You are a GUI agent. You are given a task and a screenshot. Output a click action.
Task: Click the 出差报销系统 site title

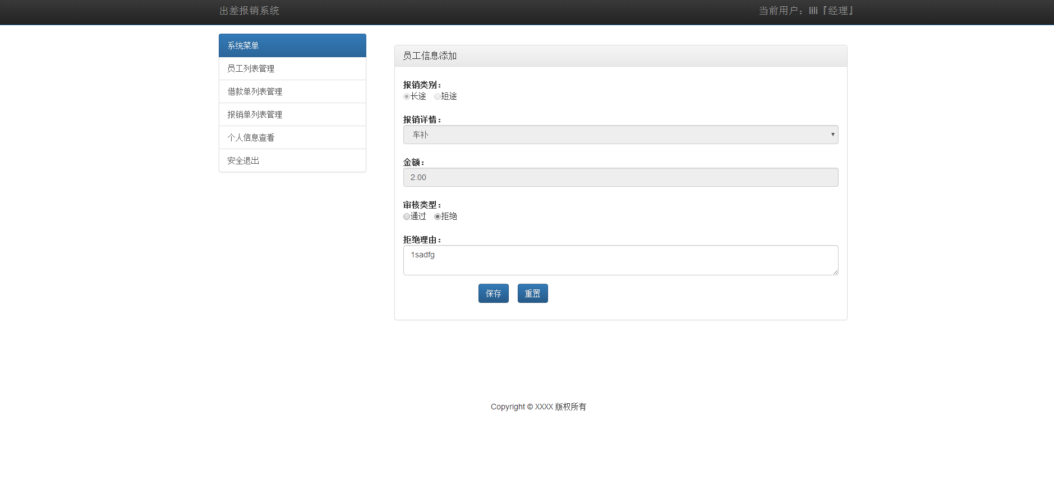click(249, 11)
